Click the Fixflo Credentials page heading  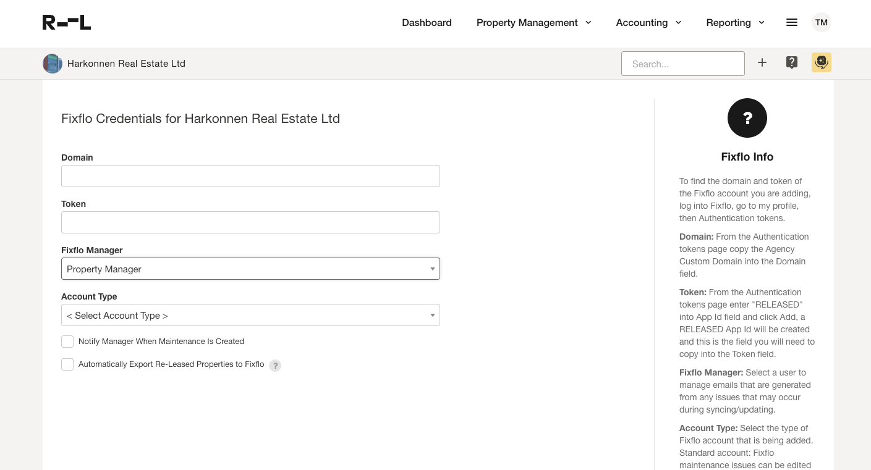tap(200, 119)
